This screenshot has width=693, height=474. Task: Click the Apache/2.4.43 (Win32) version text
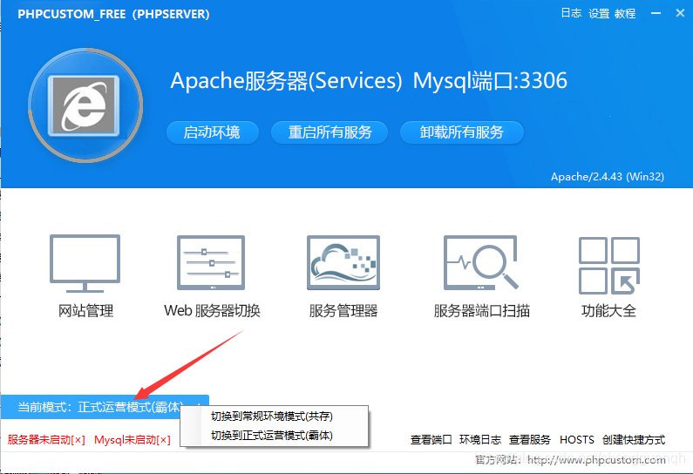click(608, 177)
